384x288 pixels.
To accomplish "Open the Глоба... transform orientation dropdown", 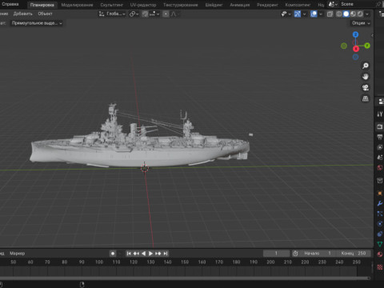I will tap(112, 14).
